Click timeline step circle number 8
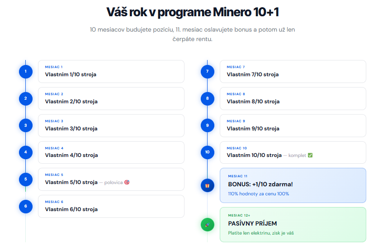Image resolution: width=383 pixels, height=249 pixels. click(207, 98)
